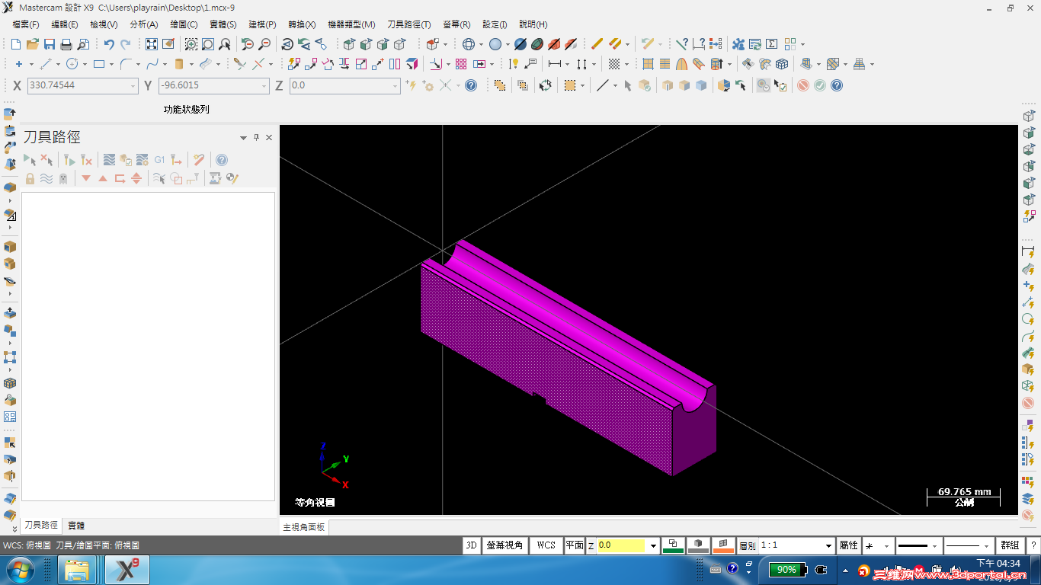Select the solid cylinder tool

point(179,64)
